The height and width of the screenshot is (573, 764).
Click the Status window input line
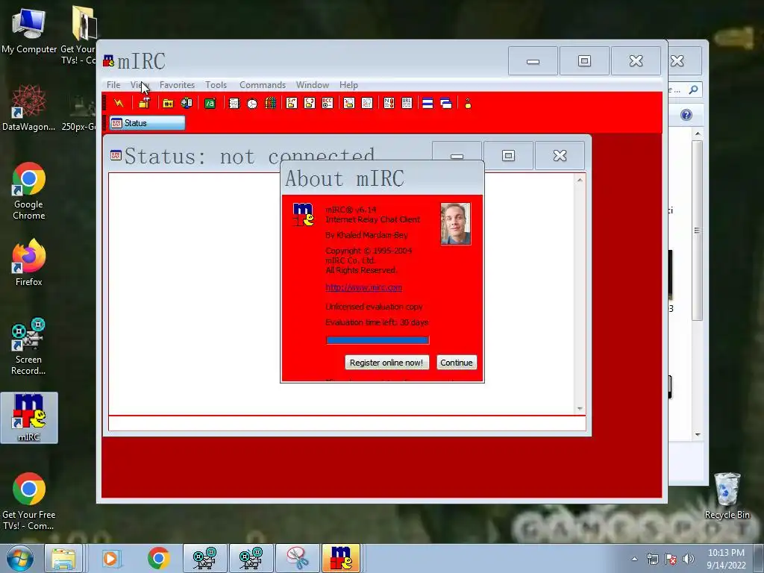(x=347, y=424)
